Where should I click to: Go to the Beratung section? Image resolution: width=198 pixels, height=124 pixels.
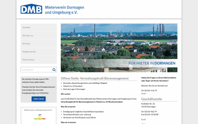tap(39, 44)
